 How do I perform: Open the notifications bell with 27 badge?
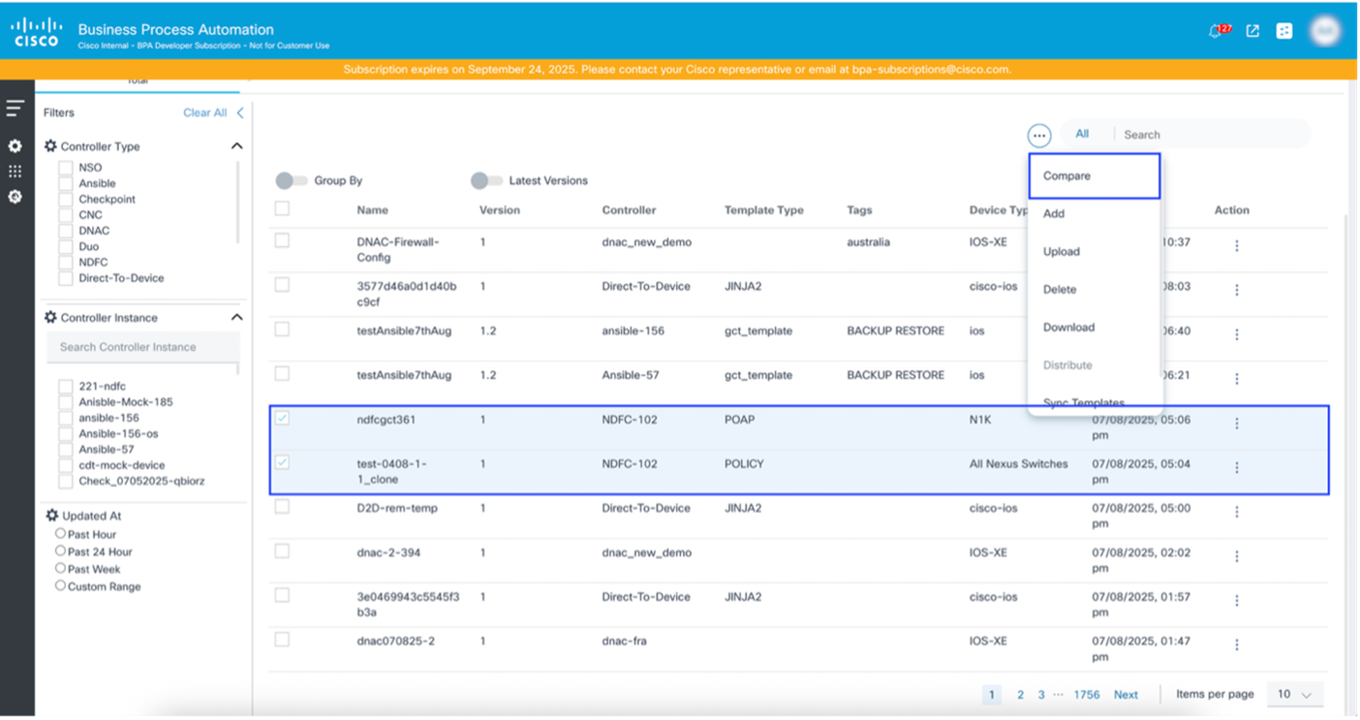click(x=1219, y=31)
